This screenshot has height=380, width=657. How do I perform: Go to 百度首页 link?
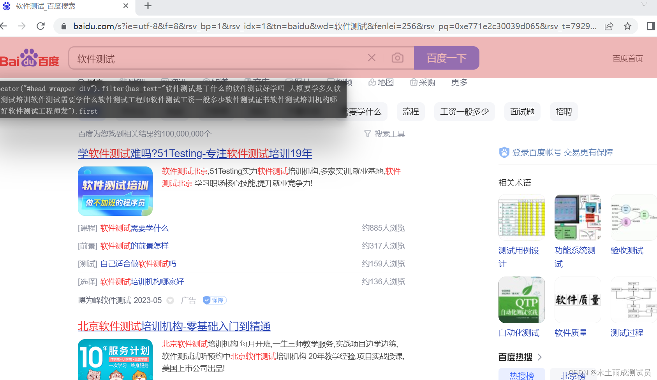[627, 58]
